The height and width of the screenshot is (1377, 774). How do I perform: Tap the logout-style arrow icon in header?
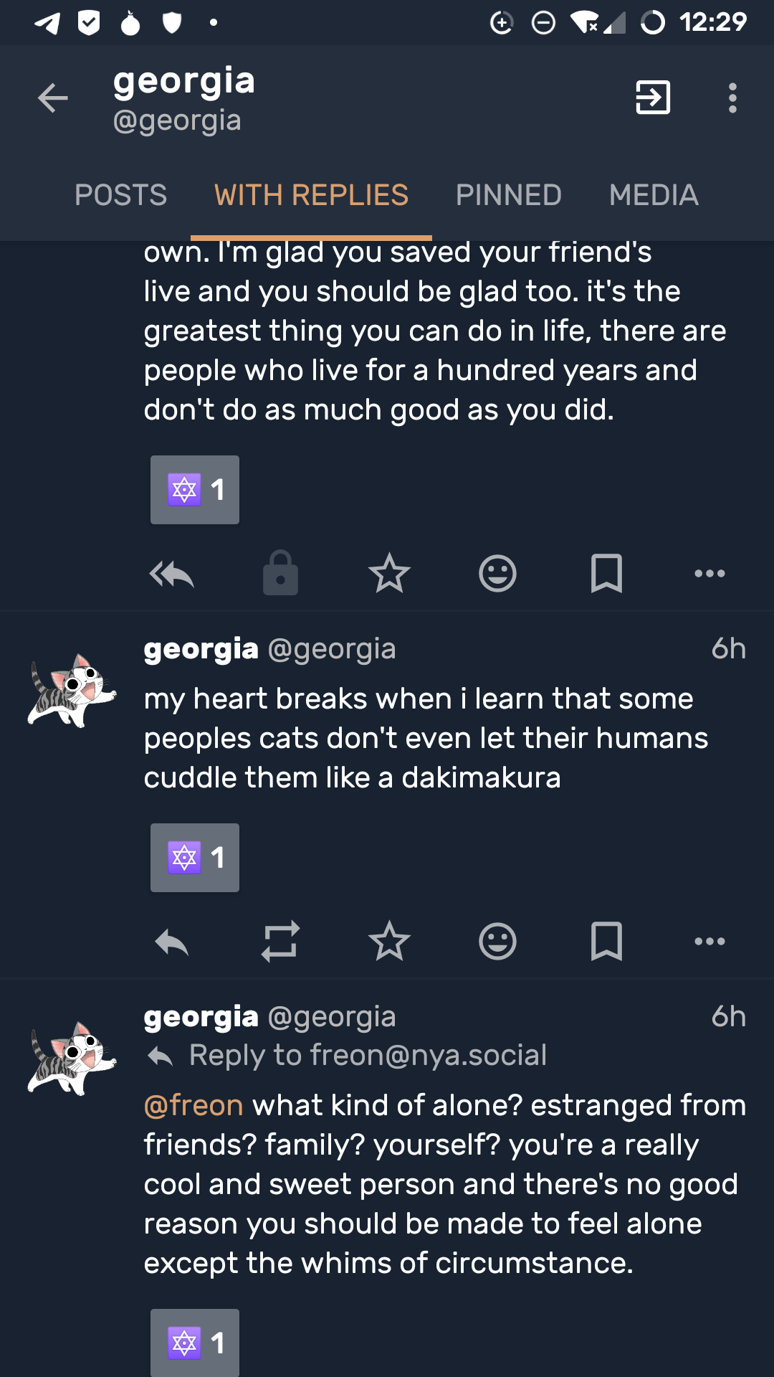[x=653, y=98]
